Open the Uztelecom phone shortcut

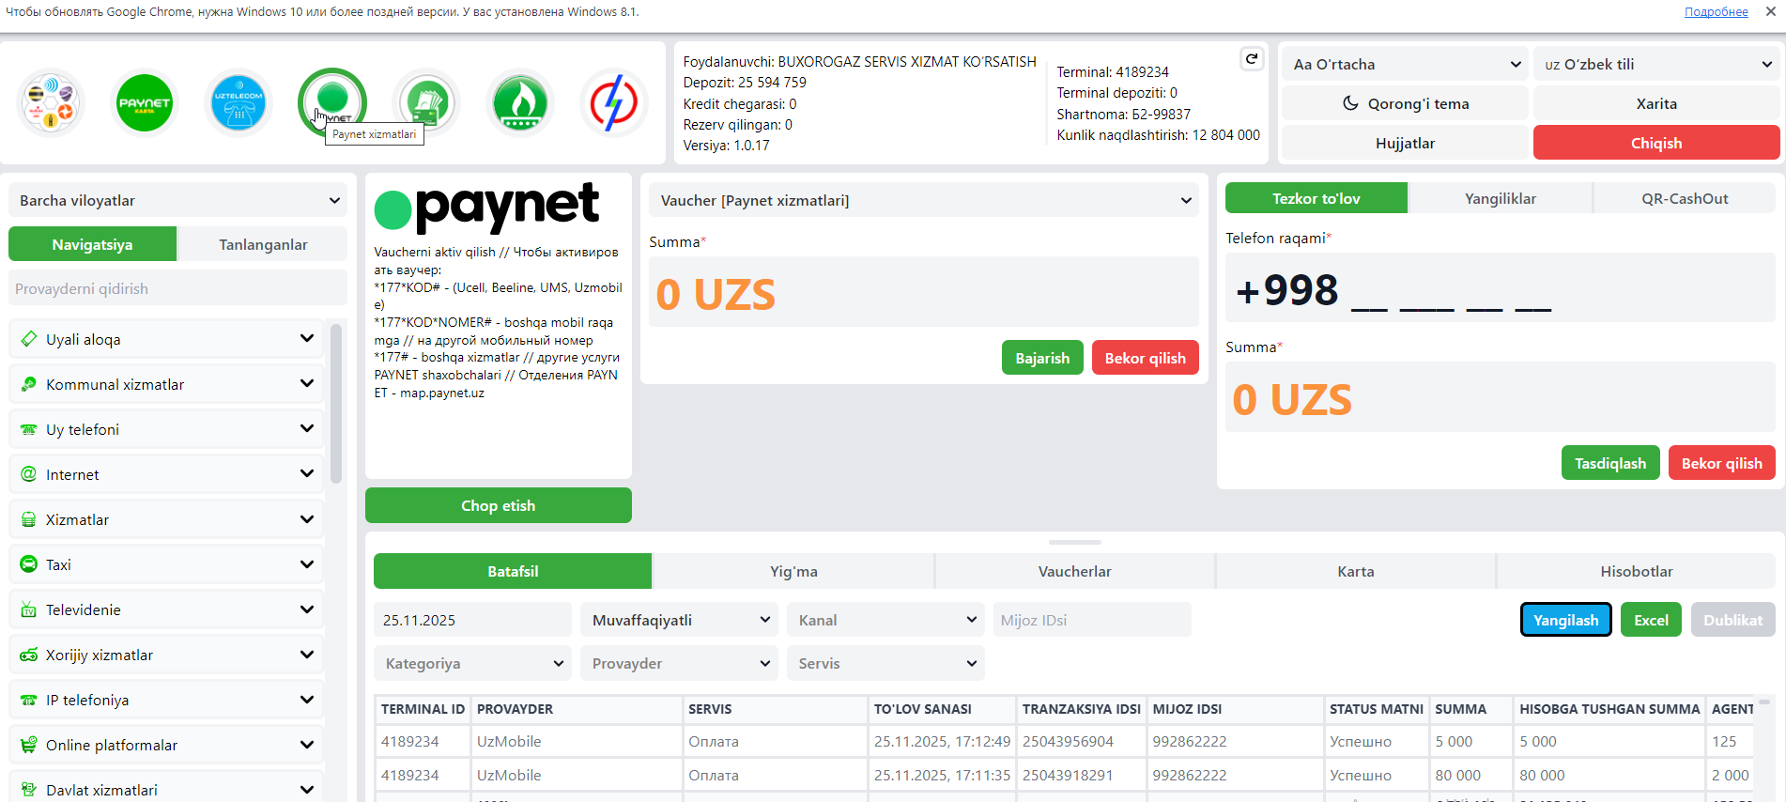(x=239, y=102)
